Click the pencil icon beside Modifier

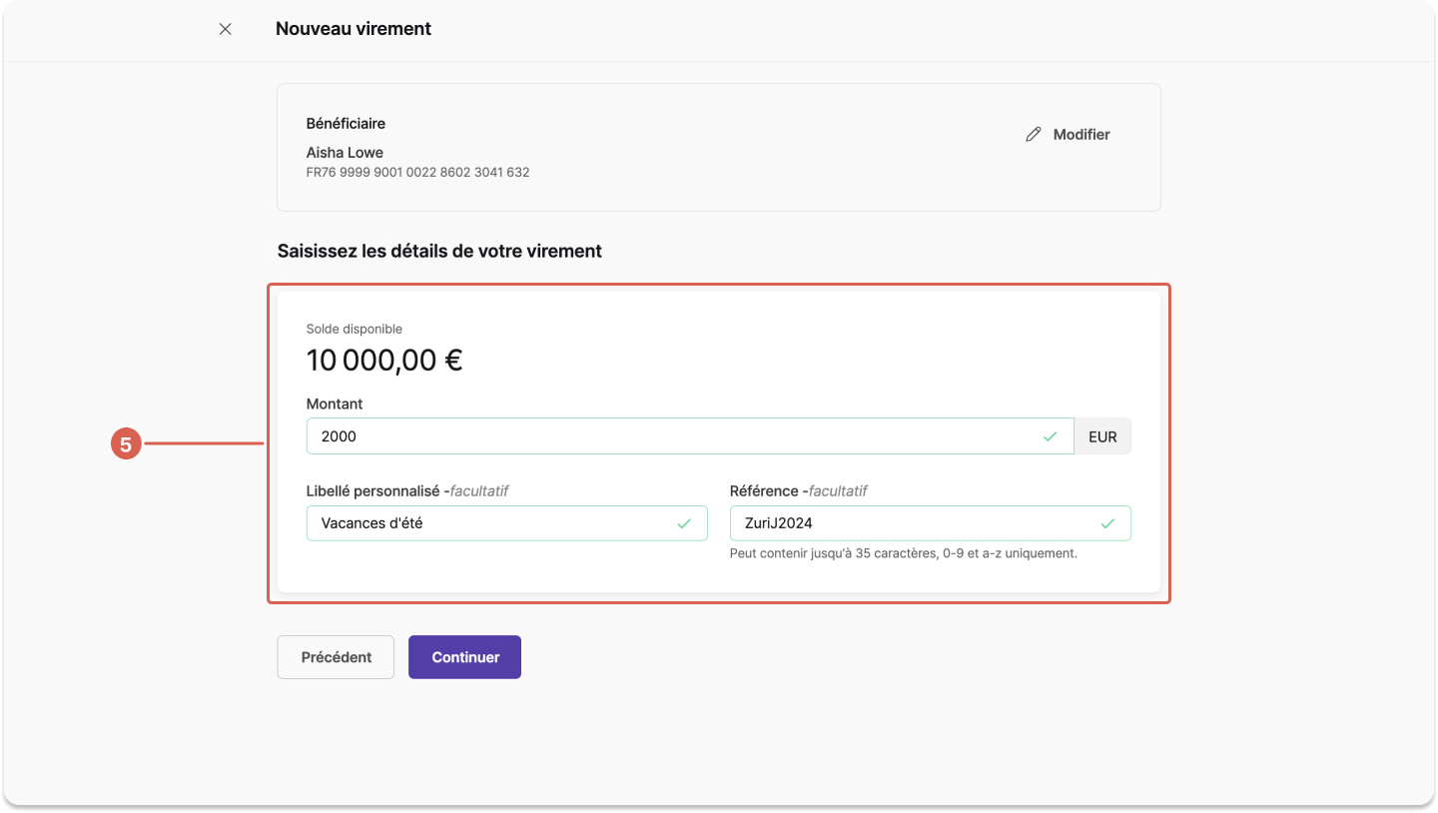[x=1034, y=134]
